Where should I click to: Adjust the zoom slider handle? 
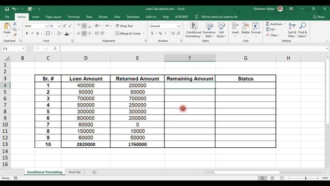(306, 178)
